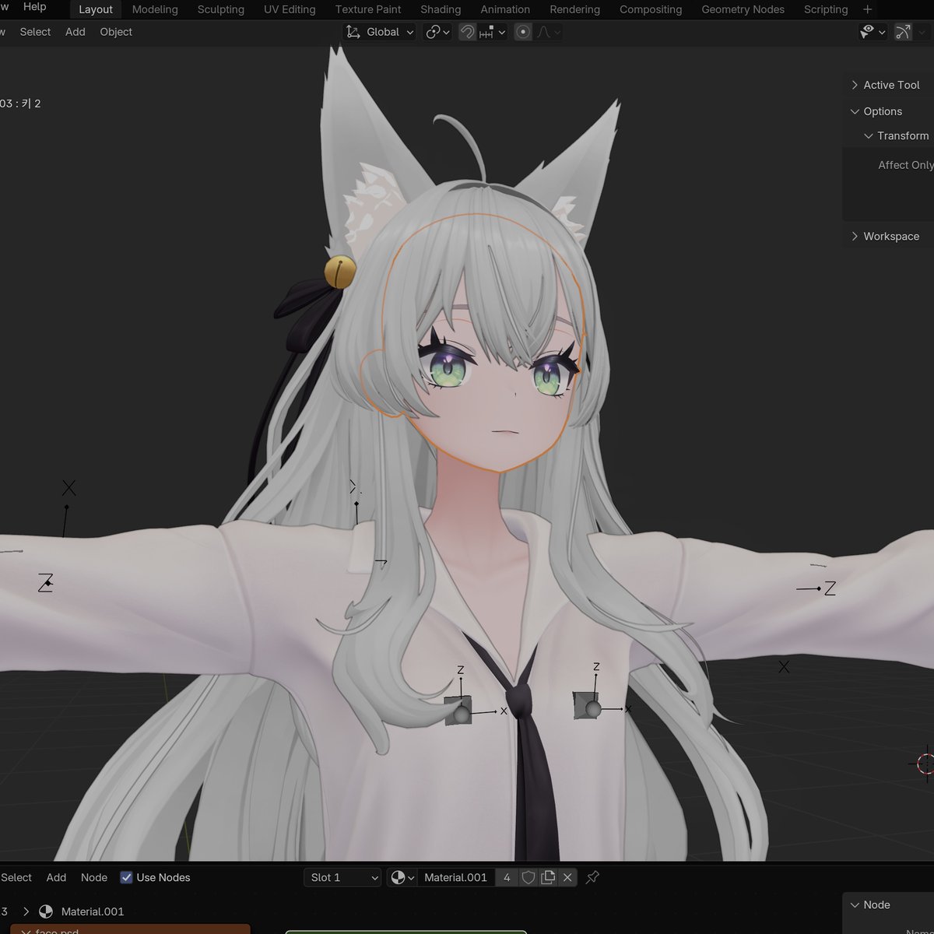Open the Node menu in node editor
This screenshot has width=934, height=934.
(x=94, y=877)
